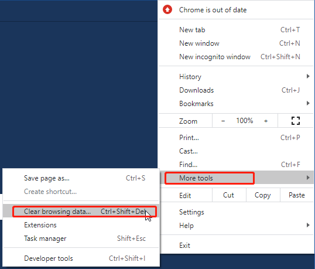
Task: Toggle fullscreen with the square brackets icon
Action: click(x=296, y=121)
